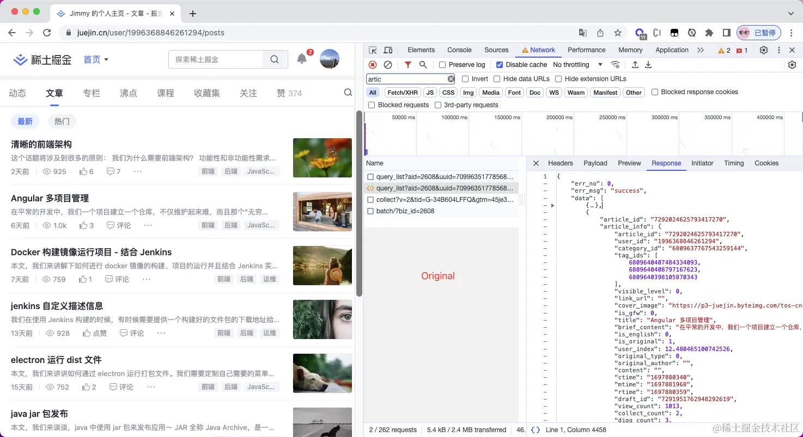Open article jenkins 自定义描述信息
The image size is (803, 437).
coord(57,306)
